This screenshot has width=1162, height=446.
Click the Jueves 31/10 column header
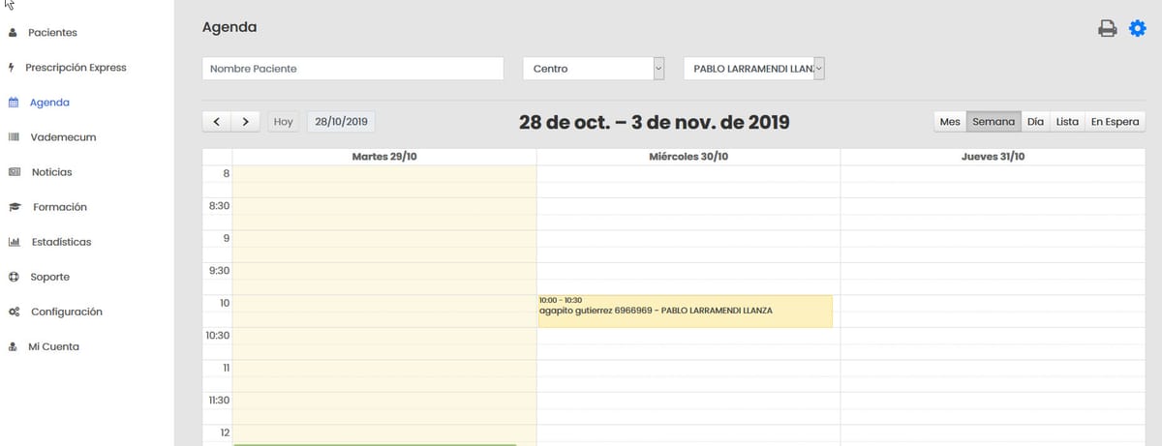coord(993,157)
